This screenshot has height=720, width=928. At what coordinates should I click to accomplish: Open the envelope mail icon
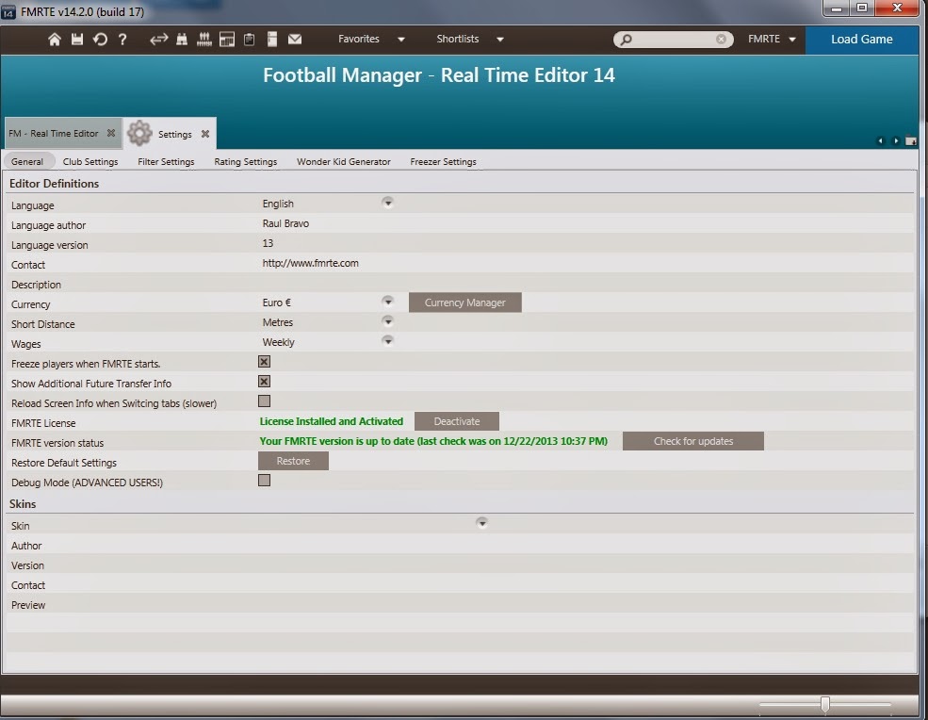point(295,39)
